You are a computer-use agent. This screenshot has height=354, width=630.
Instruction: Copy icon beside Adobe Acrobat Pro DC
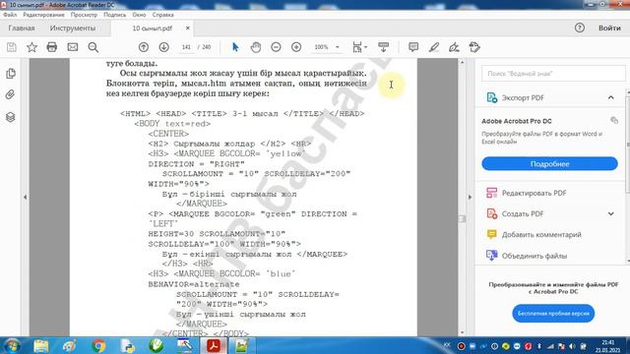click(x=614, y=120)
